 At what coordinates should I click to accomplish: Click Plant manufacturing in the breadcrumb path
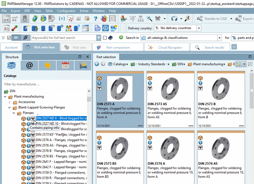click(x=208, y=64)
